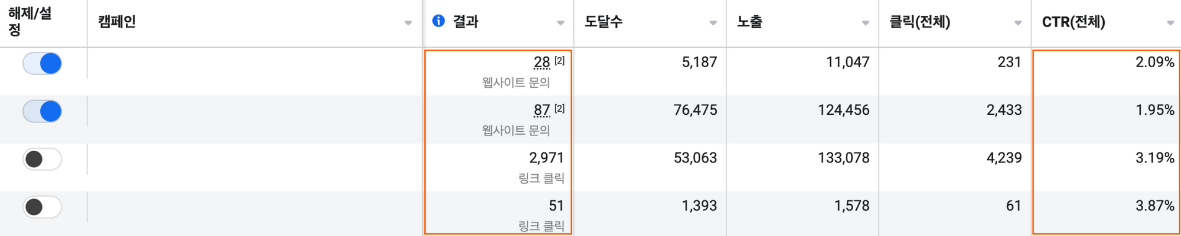Click the info icon beside 결과
Screen dimensions: 1181x236
438,21
